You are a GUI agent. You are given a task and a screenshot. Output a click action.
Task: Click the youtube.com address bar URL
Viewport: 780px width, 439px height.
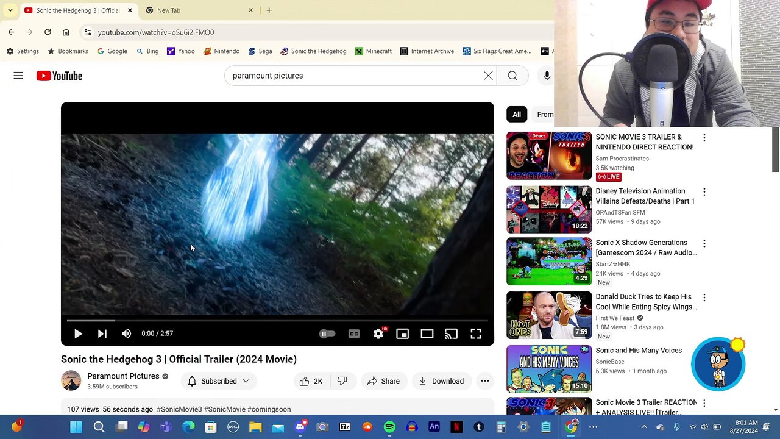[156, 32]
